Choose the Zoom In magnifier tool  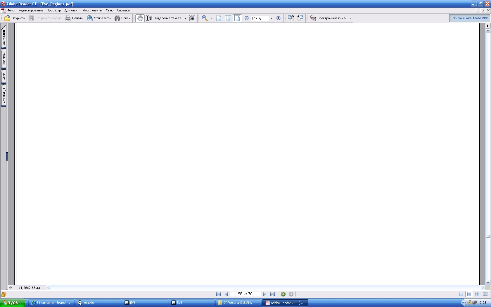click(x=205, y=18)
